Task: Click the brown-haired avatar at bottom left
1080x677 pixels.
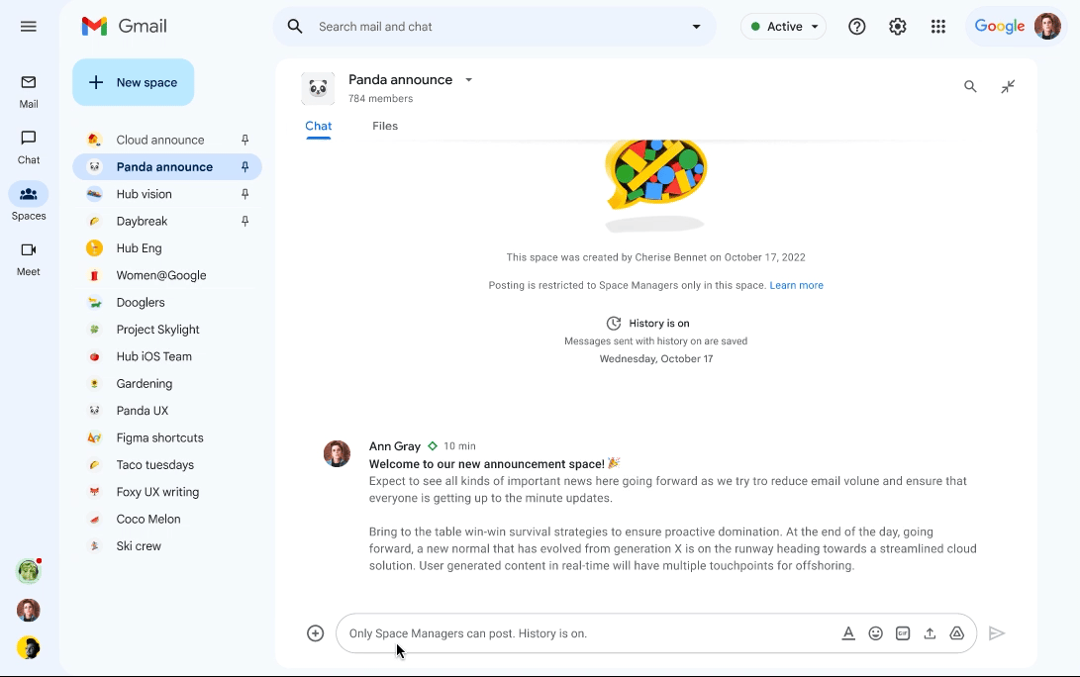Action: point(29,611)
